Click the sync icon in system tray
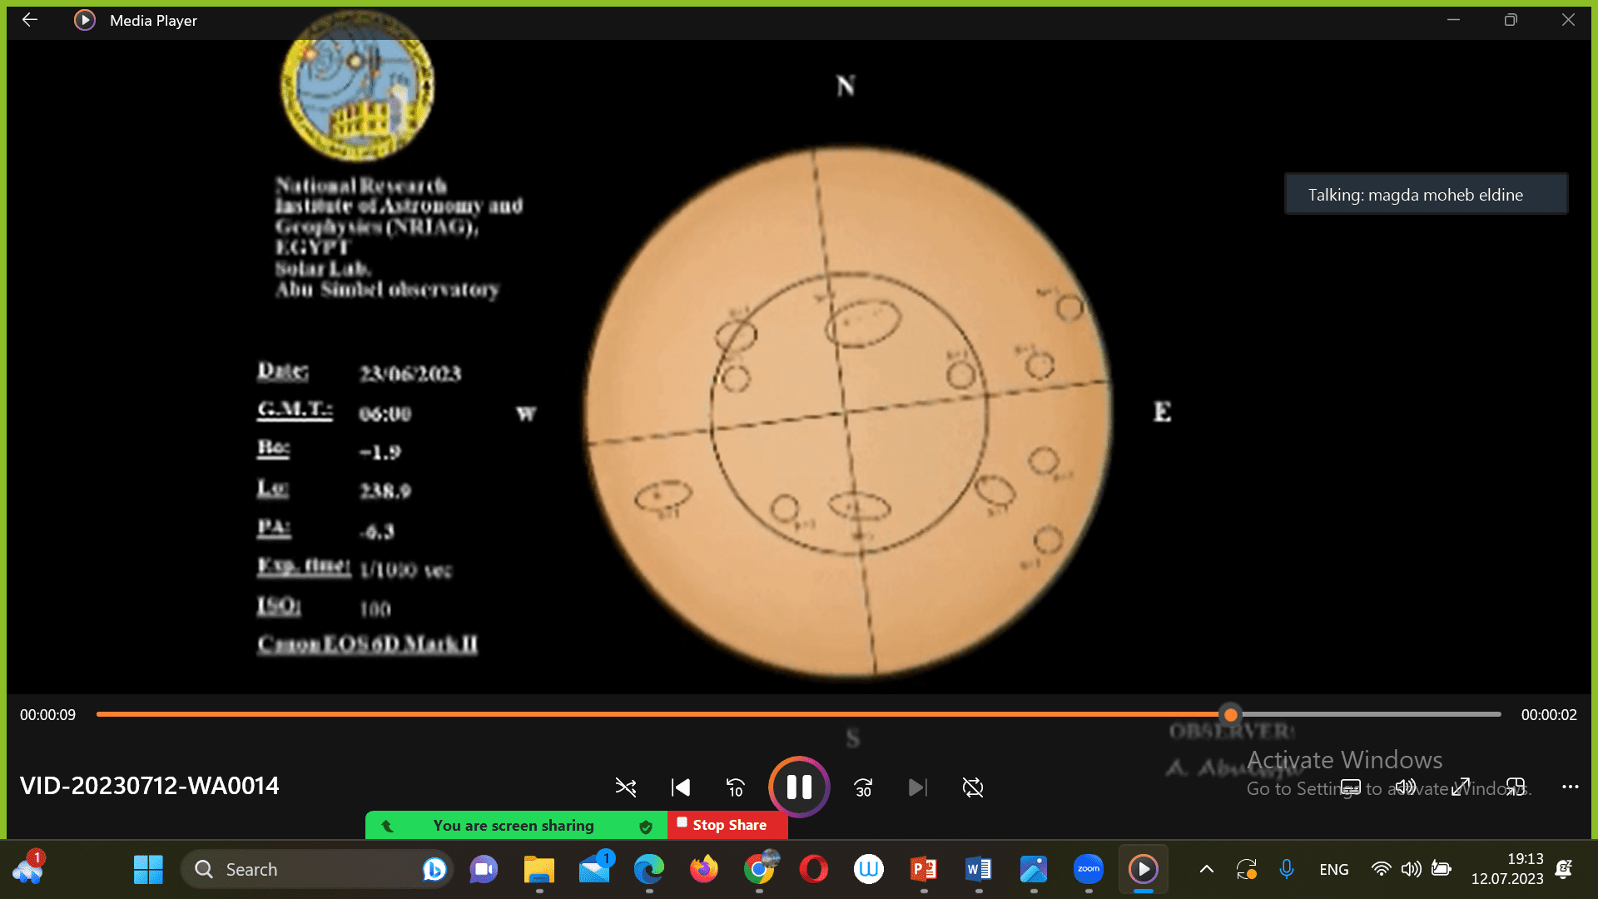 click(1246, 870)
